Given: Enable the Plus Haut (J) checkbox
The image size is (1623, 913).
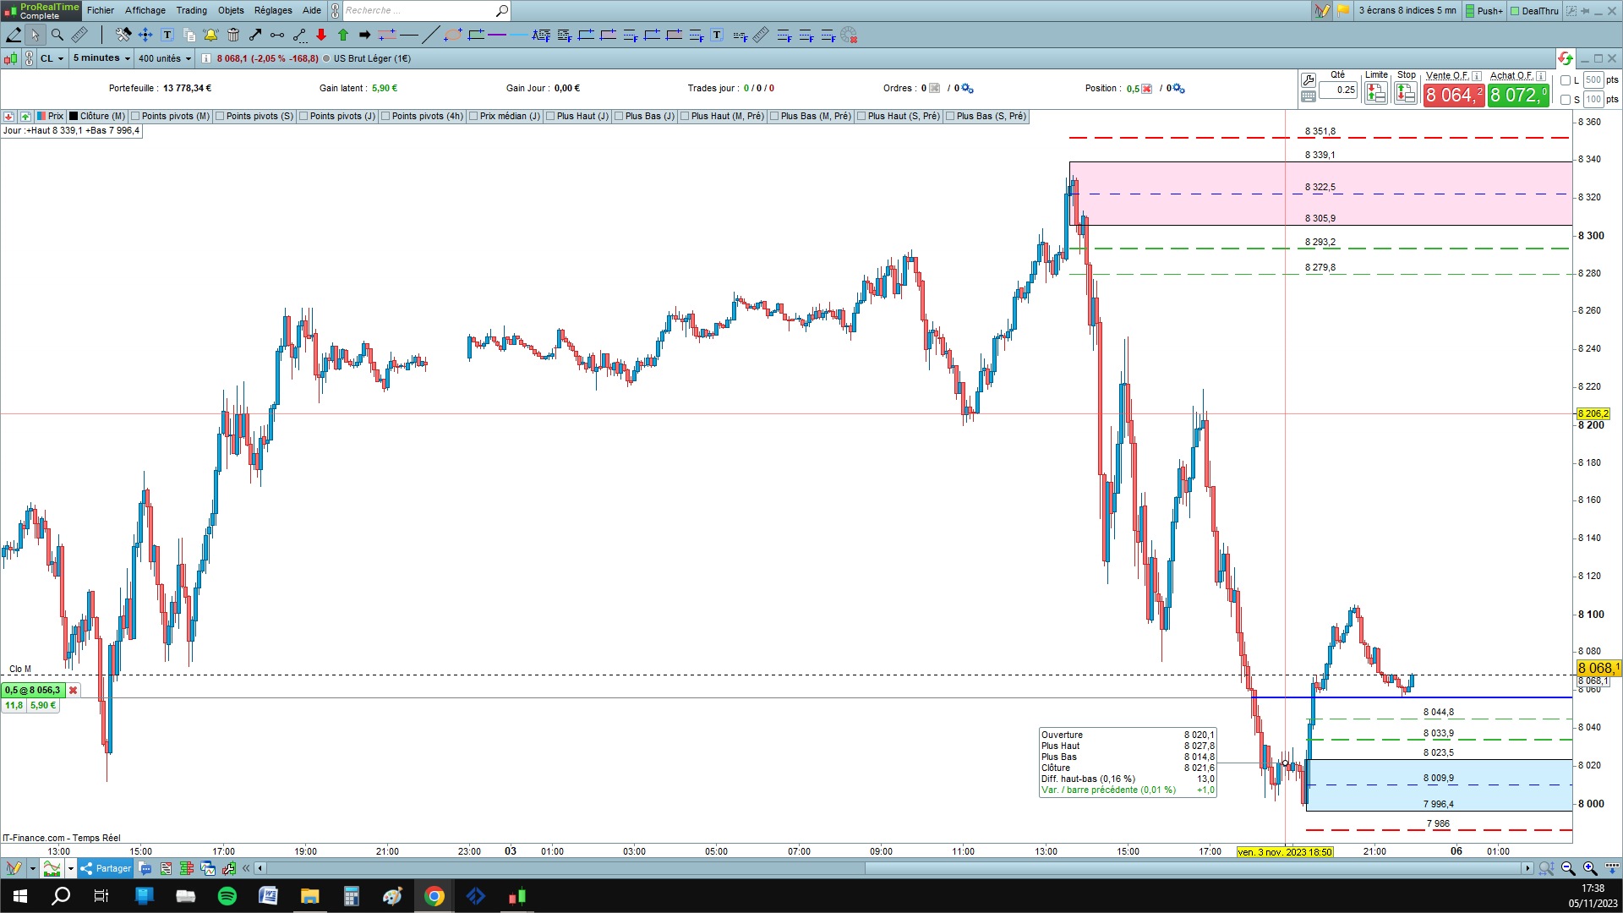Looking at the screenshot, I should pos(551,116).
